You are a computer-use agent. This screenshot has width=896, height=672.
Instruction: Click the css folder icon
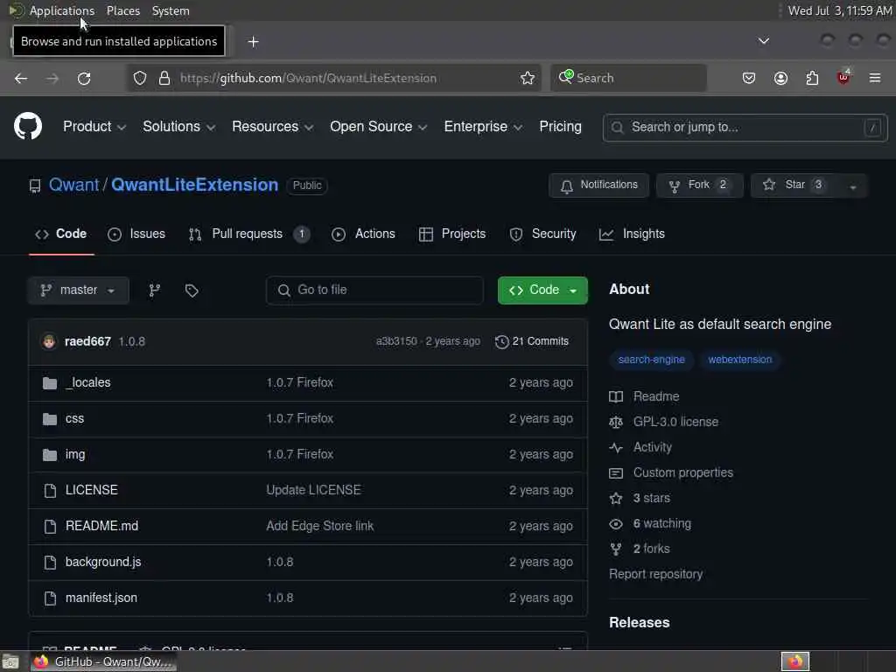[x=50, y=419]
